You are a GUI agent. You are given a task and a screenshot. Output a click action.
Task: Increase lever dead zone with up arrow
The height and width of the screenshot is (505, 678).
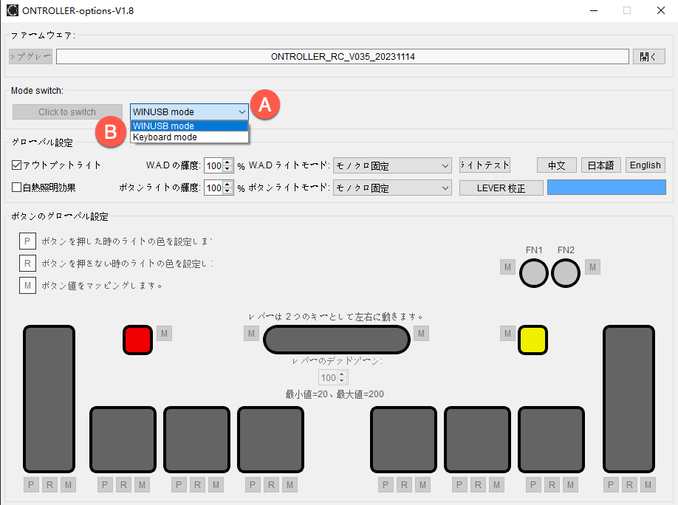tap(342, 374)
